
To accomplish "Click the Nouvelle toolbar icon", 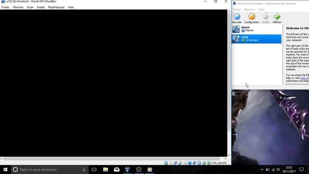I will tap(237, 17).
